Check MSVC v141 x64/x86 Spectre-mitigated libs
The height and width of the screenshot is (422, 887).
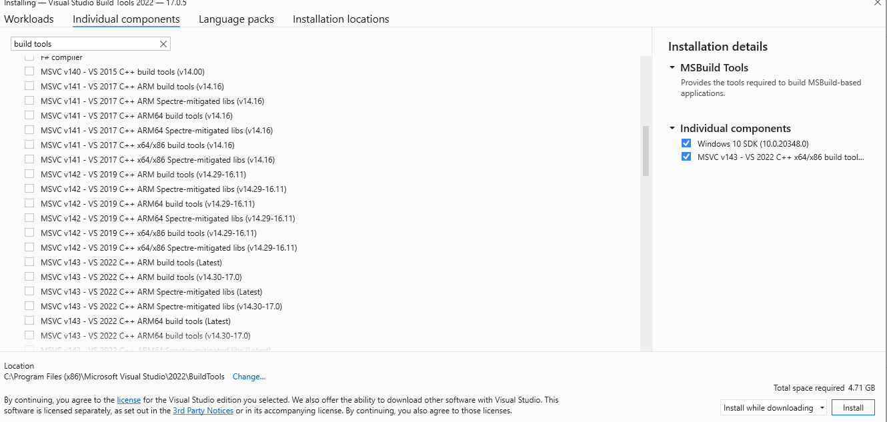click(x=29, y=159)
